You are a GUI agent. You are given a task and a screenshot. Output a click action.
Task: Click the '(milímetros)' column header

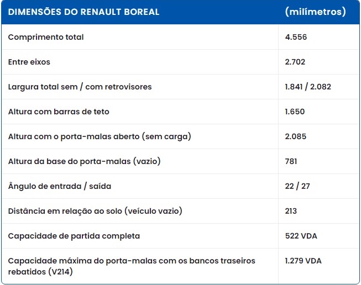coord(316,12)
